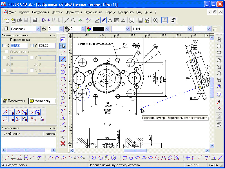The width and height of the screenshot is (225, 169).
Task: Click the fit-all zoom icon on right
Action: pos(219,46)
